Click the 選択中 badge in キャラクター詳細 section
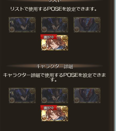 (49, 108)
